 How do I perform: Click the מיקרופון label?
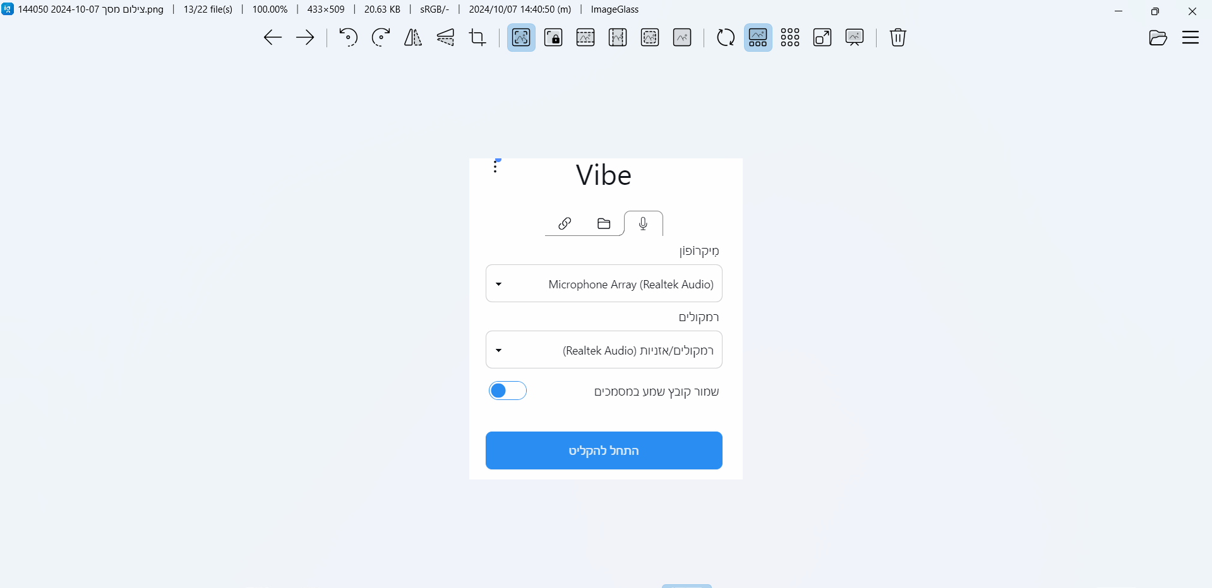coord(699,251)
